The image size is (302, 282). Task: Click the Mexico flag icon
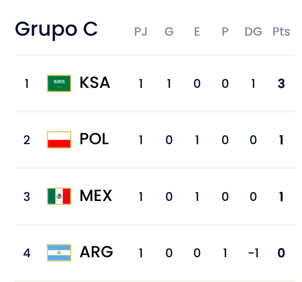(59, 196)
